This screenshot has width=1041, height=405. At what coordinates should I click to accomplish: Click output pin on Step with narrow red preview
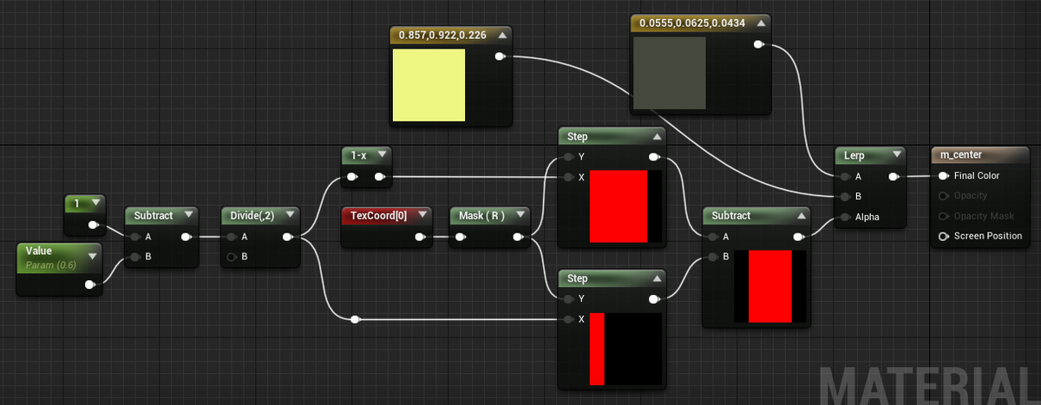tap(654, 299)
